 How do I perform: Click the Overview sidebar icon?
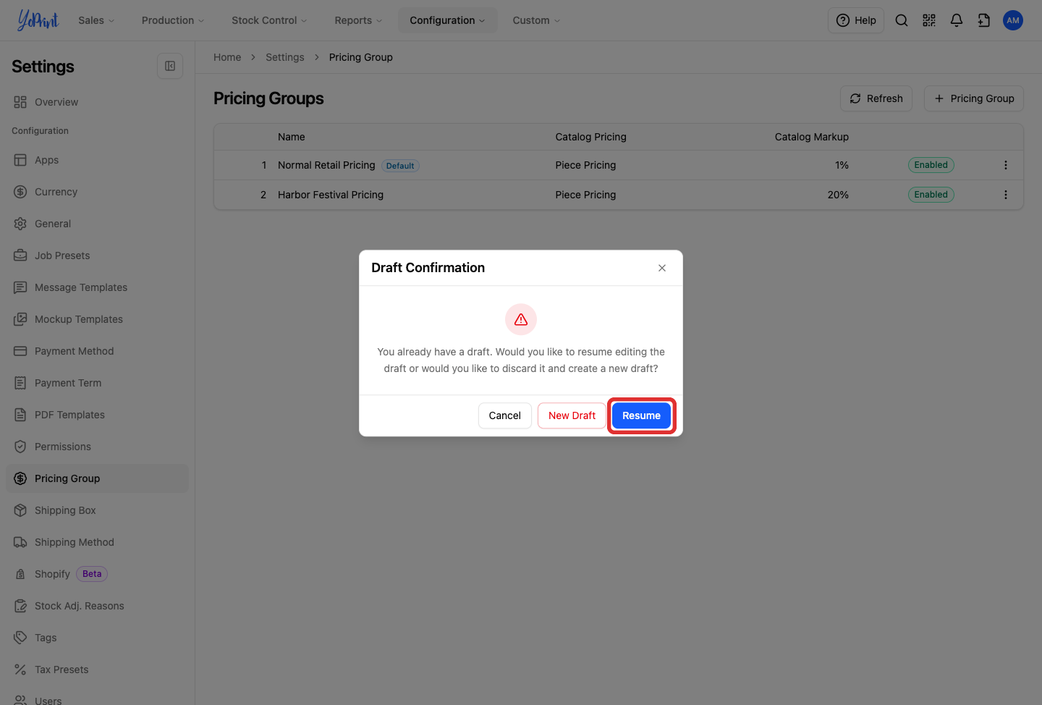coord(20,102)
